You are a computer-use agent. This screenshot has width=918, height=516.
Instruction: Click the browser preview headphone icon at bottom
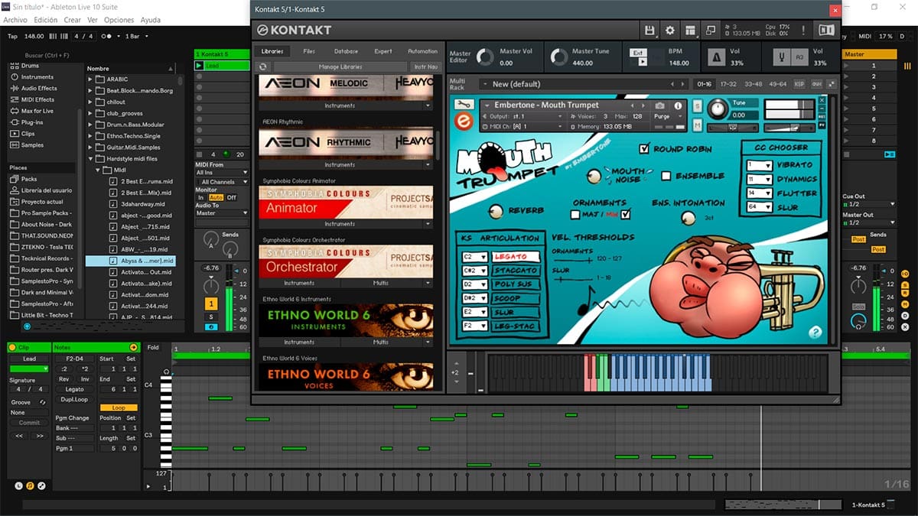click(x=28, y=326)
